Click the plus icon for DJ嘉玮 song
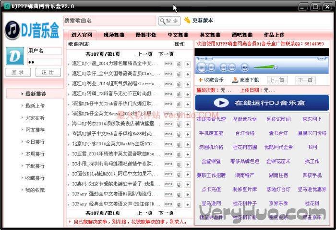The image size is (336, 230). 188,184
